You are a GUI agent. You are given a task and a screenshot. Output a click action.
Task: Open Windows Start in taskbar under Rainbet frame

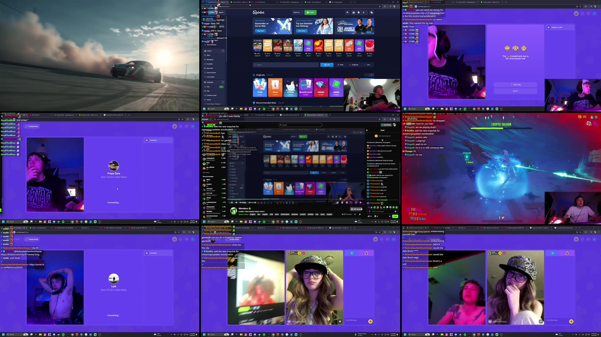click(x=204, y=109)
